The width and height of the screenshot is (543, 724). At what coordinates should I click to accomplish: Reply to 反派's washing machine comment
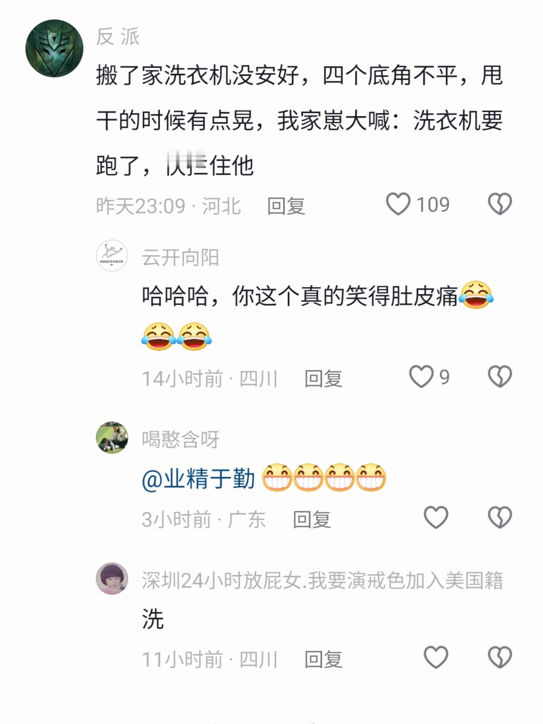click(x=286, y=206)
